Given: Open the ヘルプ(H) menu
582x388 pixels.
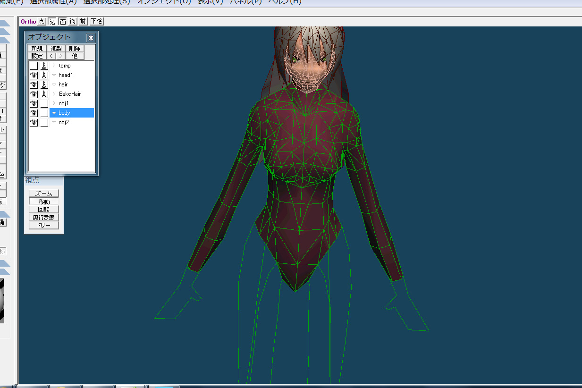Looking at the screenshot, I should 284,2.
